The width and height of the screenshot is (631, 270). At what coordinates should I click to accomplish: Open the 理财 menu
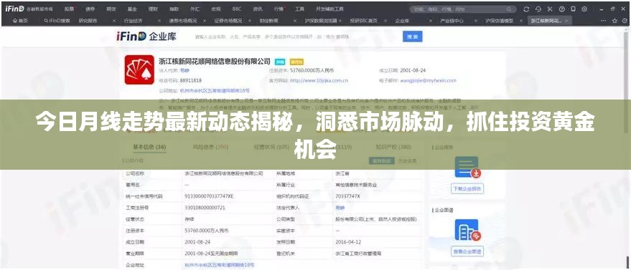pyautogui.click(x=153, y=9)
